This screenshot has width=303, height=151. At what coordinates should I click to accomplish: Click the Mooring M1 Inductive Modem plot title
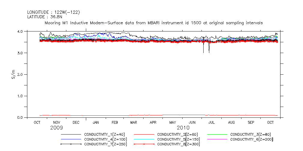[x=153, y=23]
